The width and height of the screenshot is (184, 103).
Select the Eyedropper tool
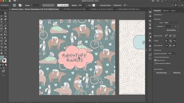click(x=1, y=44)
